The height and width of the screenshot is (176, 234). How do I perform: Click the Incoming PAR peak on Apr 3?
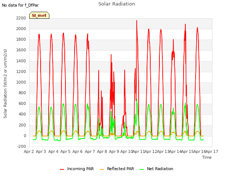(39, 34)
